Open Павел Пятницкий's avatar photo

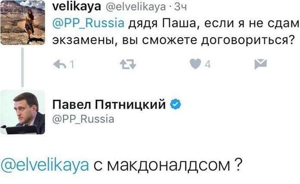pos(22,112)
